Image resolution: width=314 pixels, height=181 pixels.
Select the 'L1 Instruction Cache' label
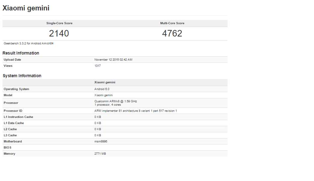[x=18, y=117]
